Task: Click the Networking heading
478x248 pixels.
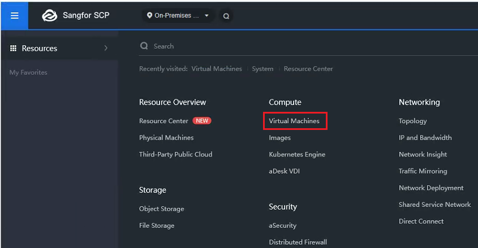Action: click(419, 103)
